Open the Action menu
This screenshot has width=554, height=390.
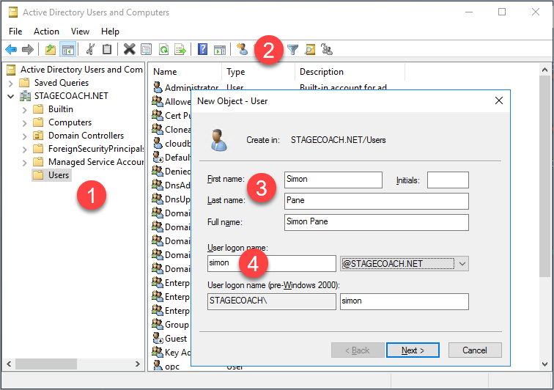pos(46,32)
